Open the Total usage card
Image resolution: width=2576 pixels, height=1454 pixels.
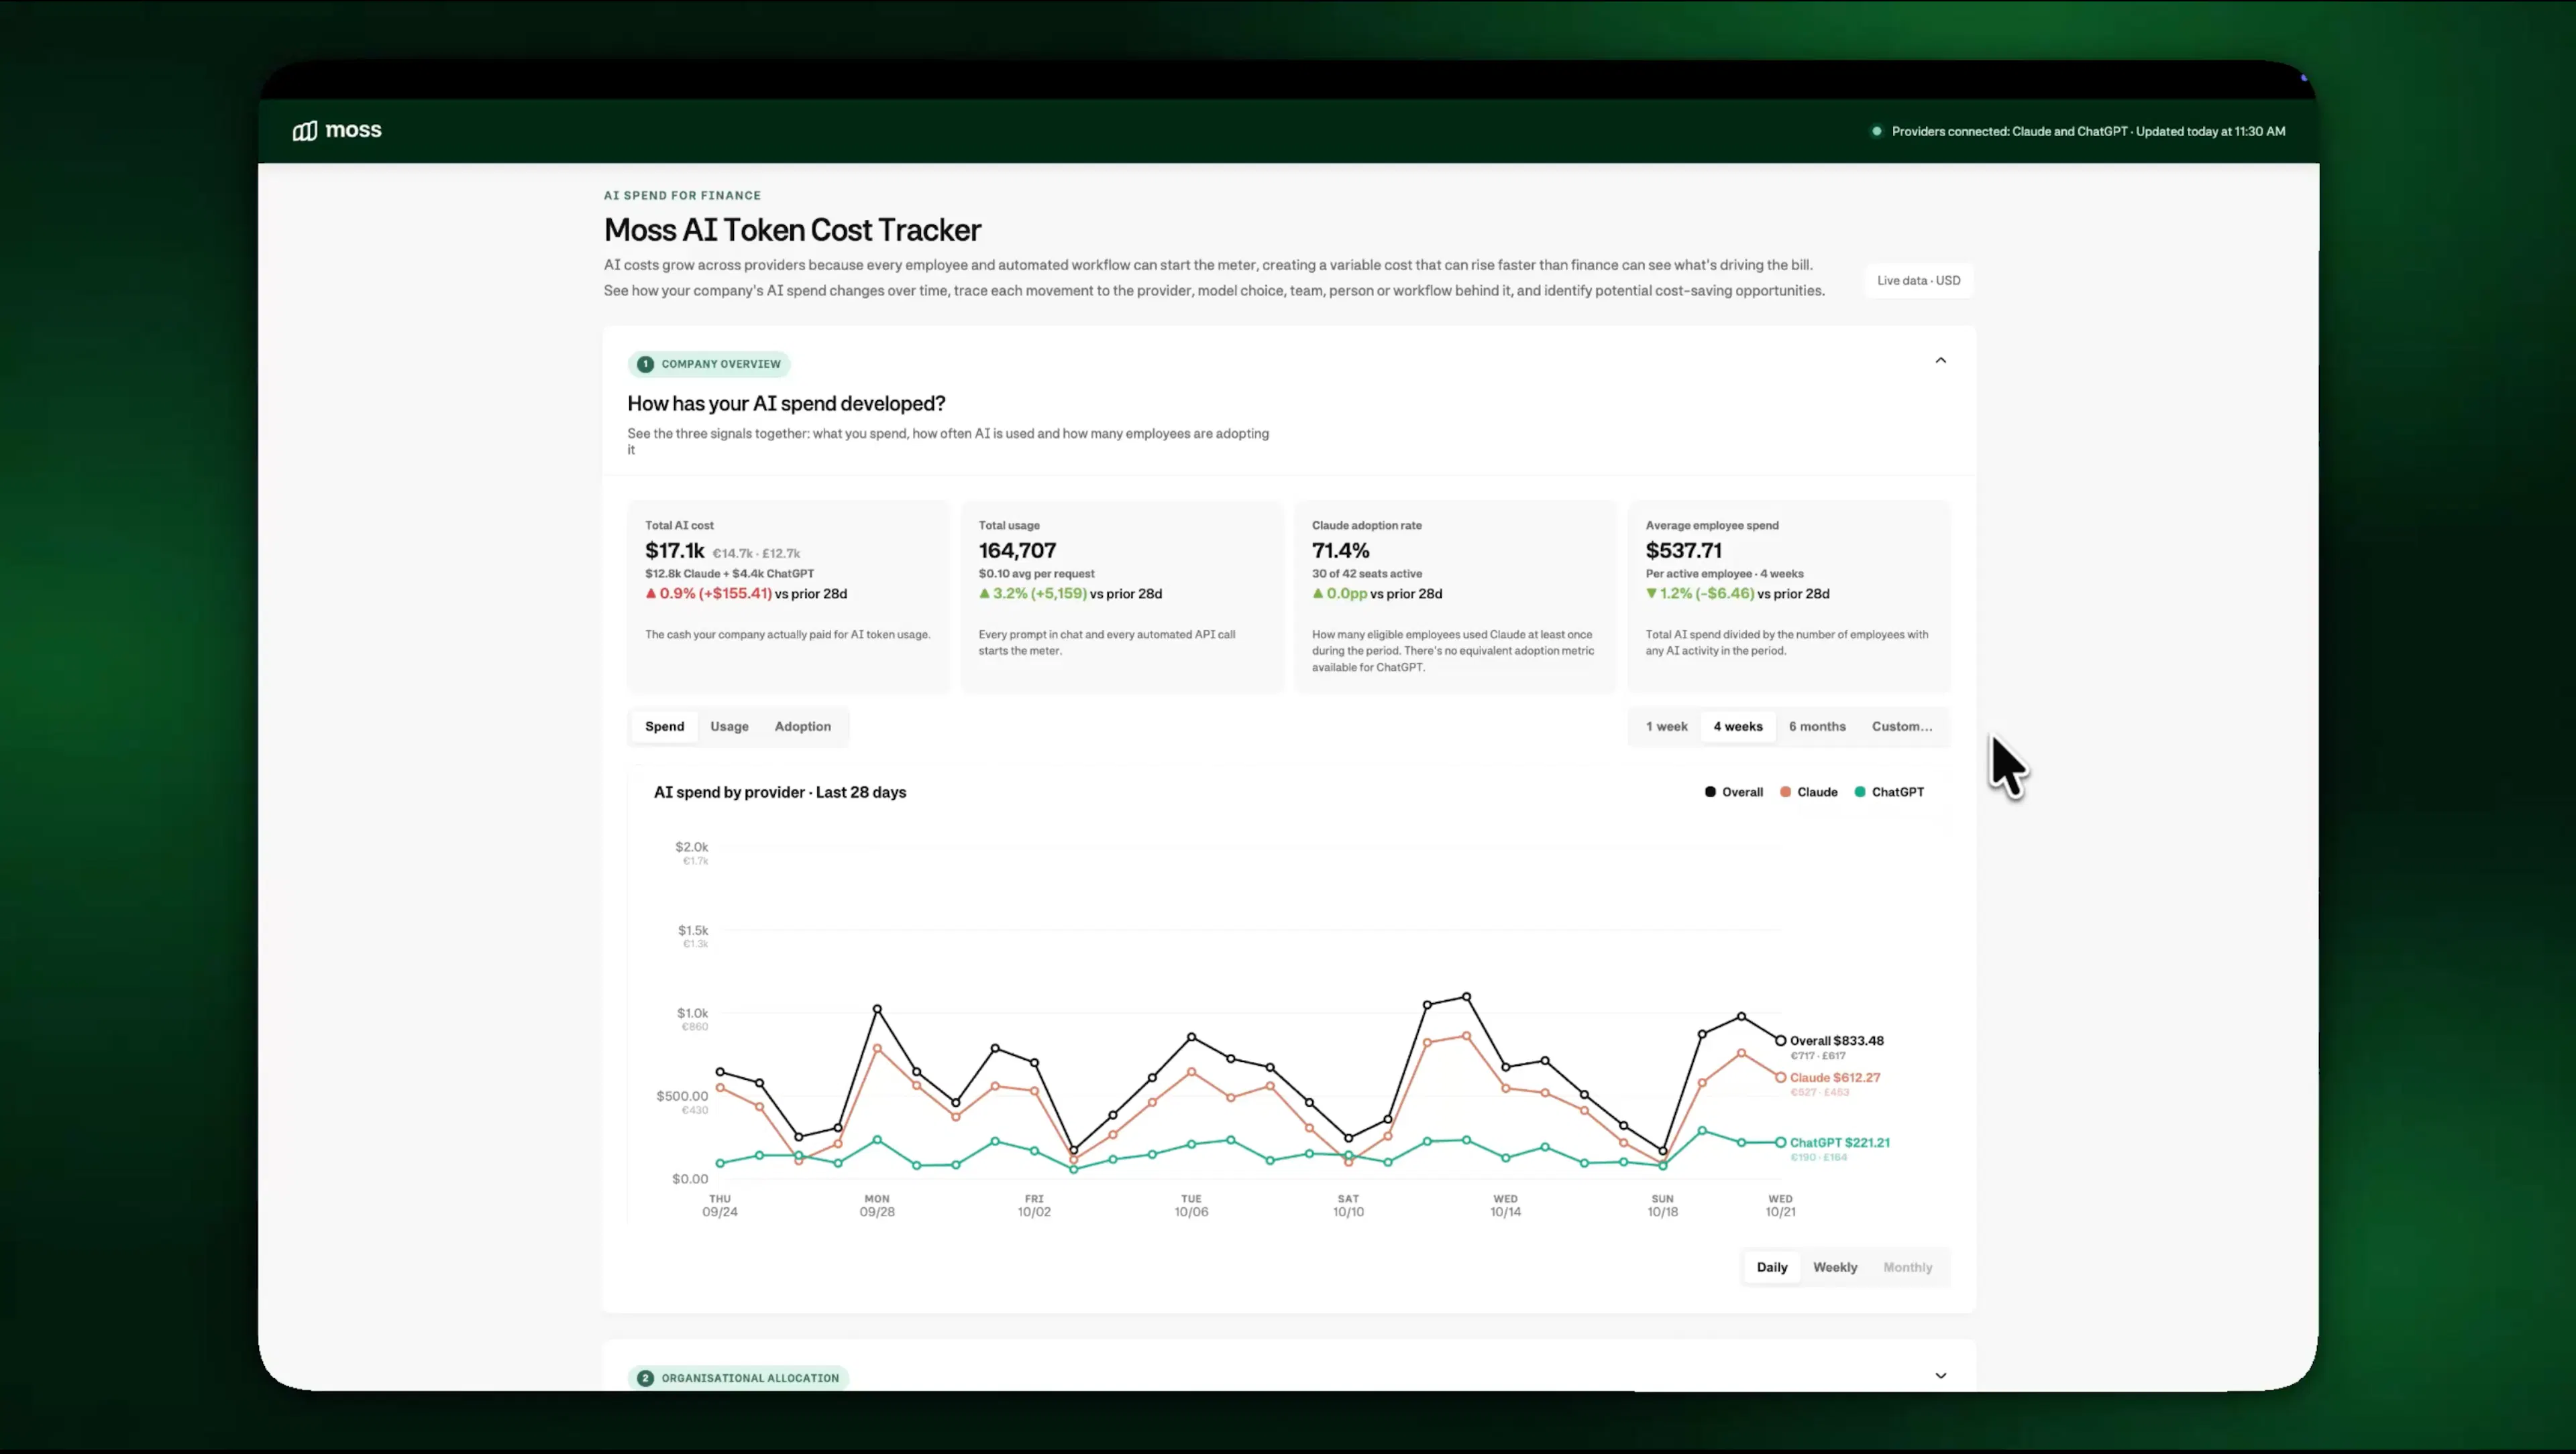pos(1122,597)
